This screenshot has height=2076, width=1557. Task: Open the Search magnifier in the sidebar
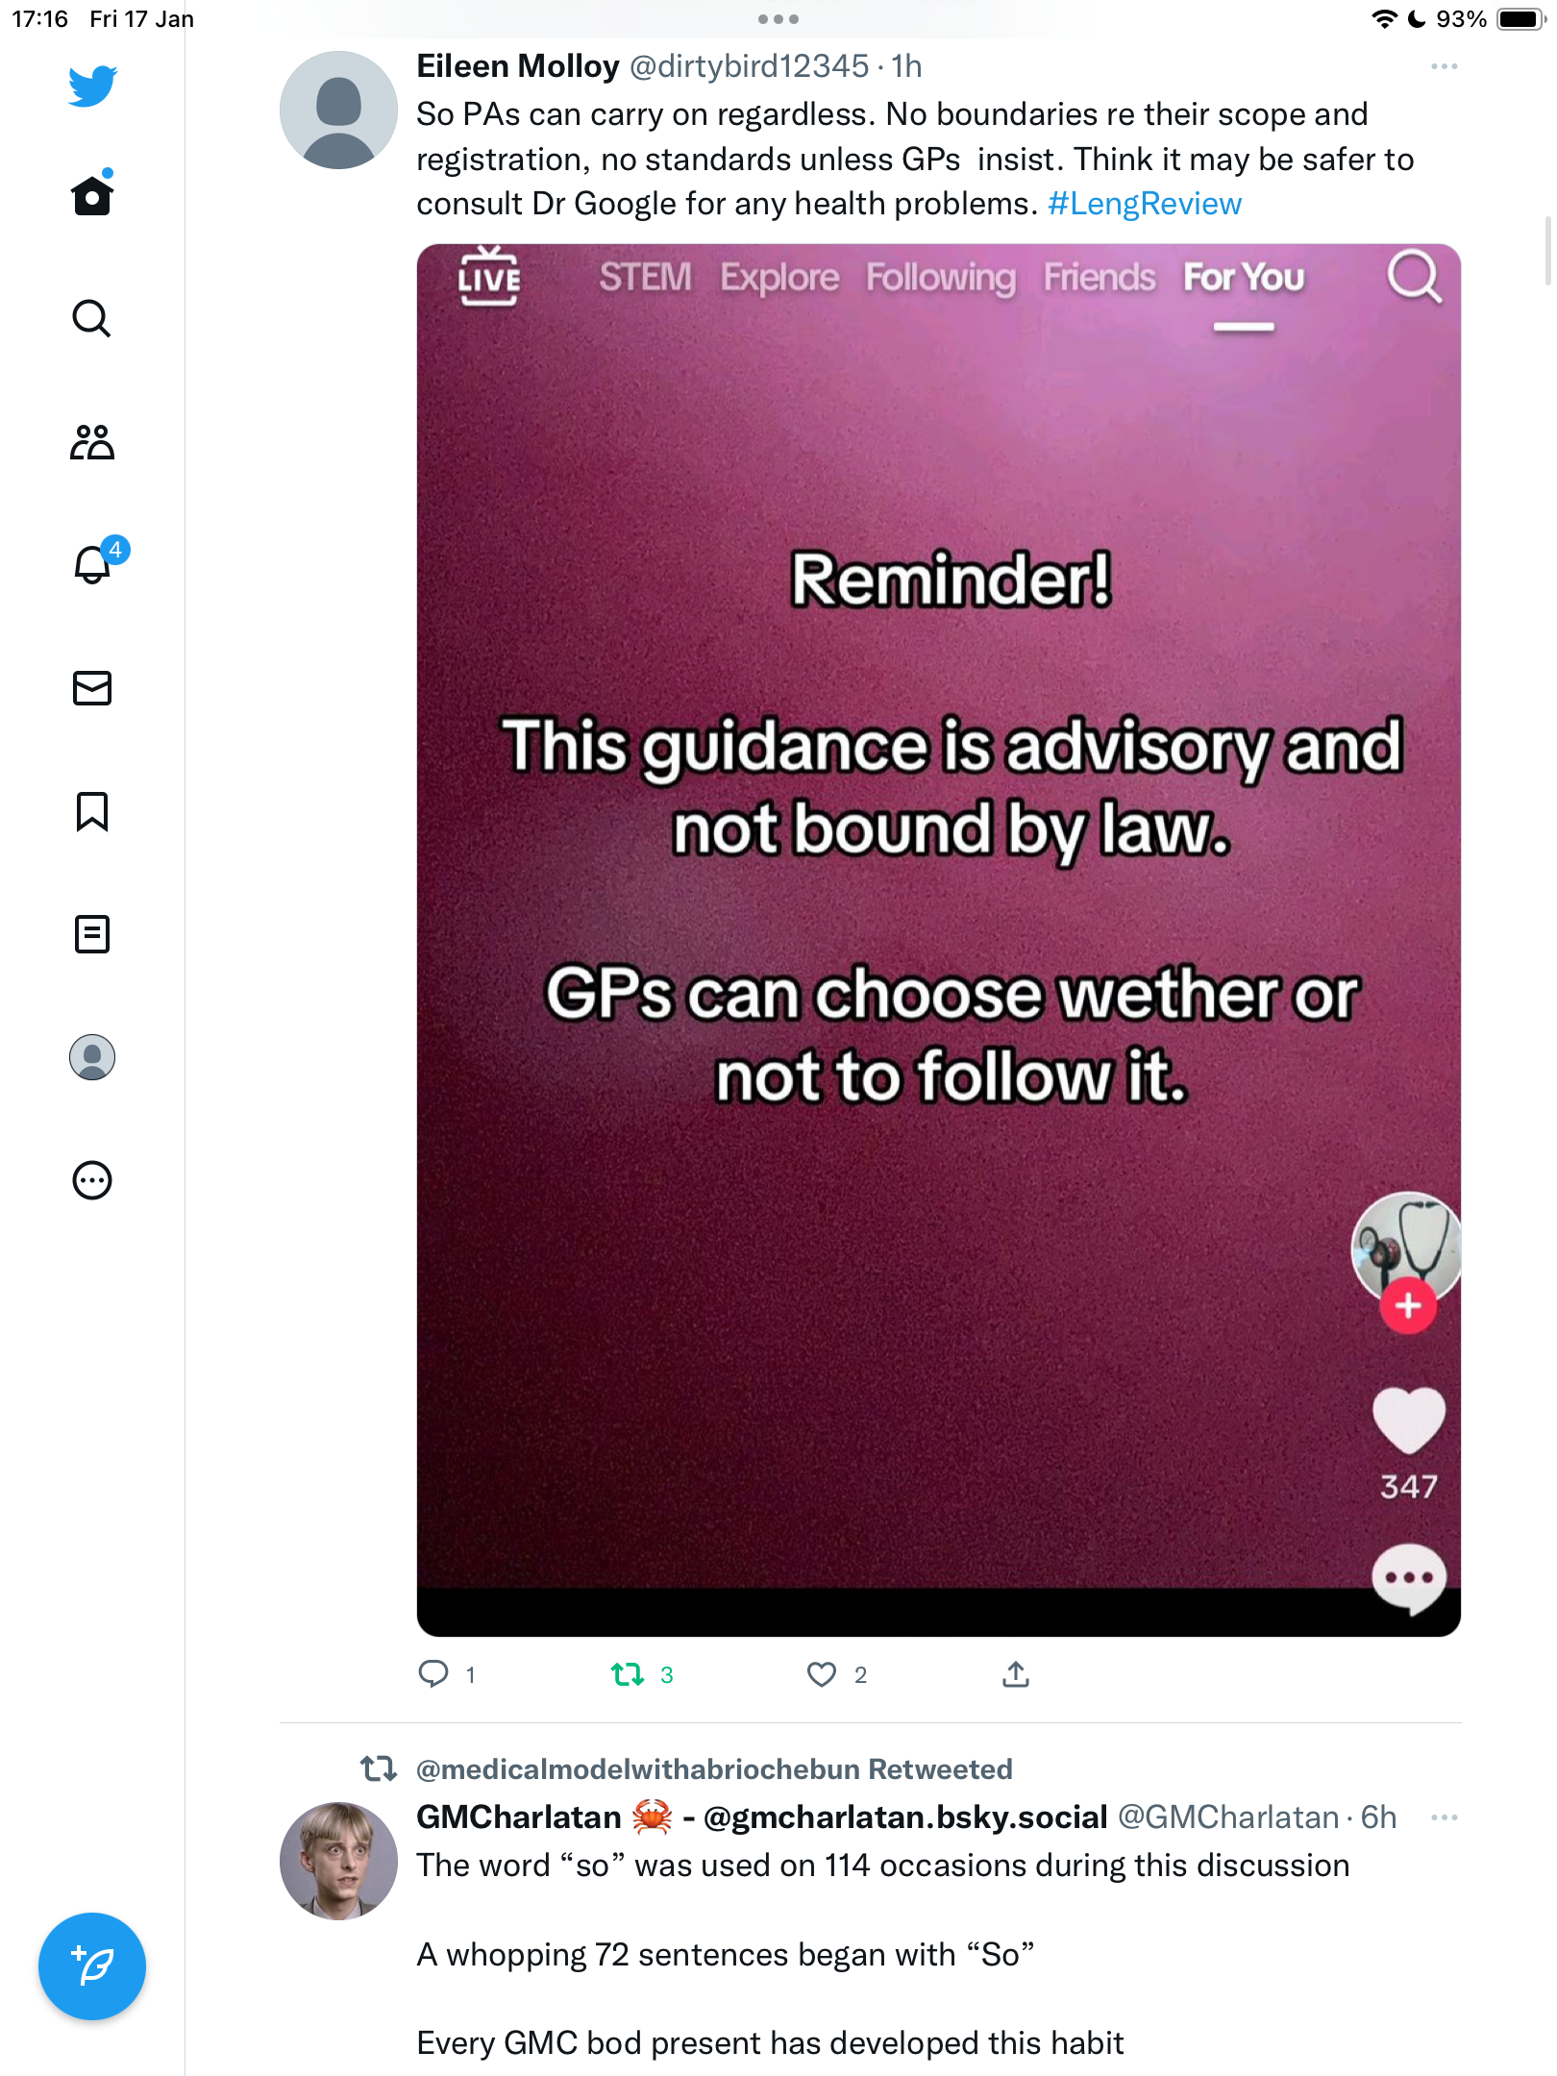pos(92,318)
